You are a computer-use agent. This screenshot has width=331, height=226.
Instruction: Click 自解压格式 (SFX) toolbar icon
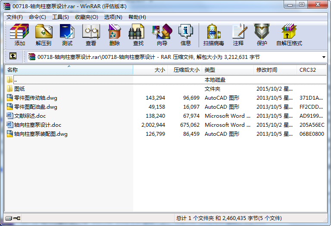[x=289, y=35]
